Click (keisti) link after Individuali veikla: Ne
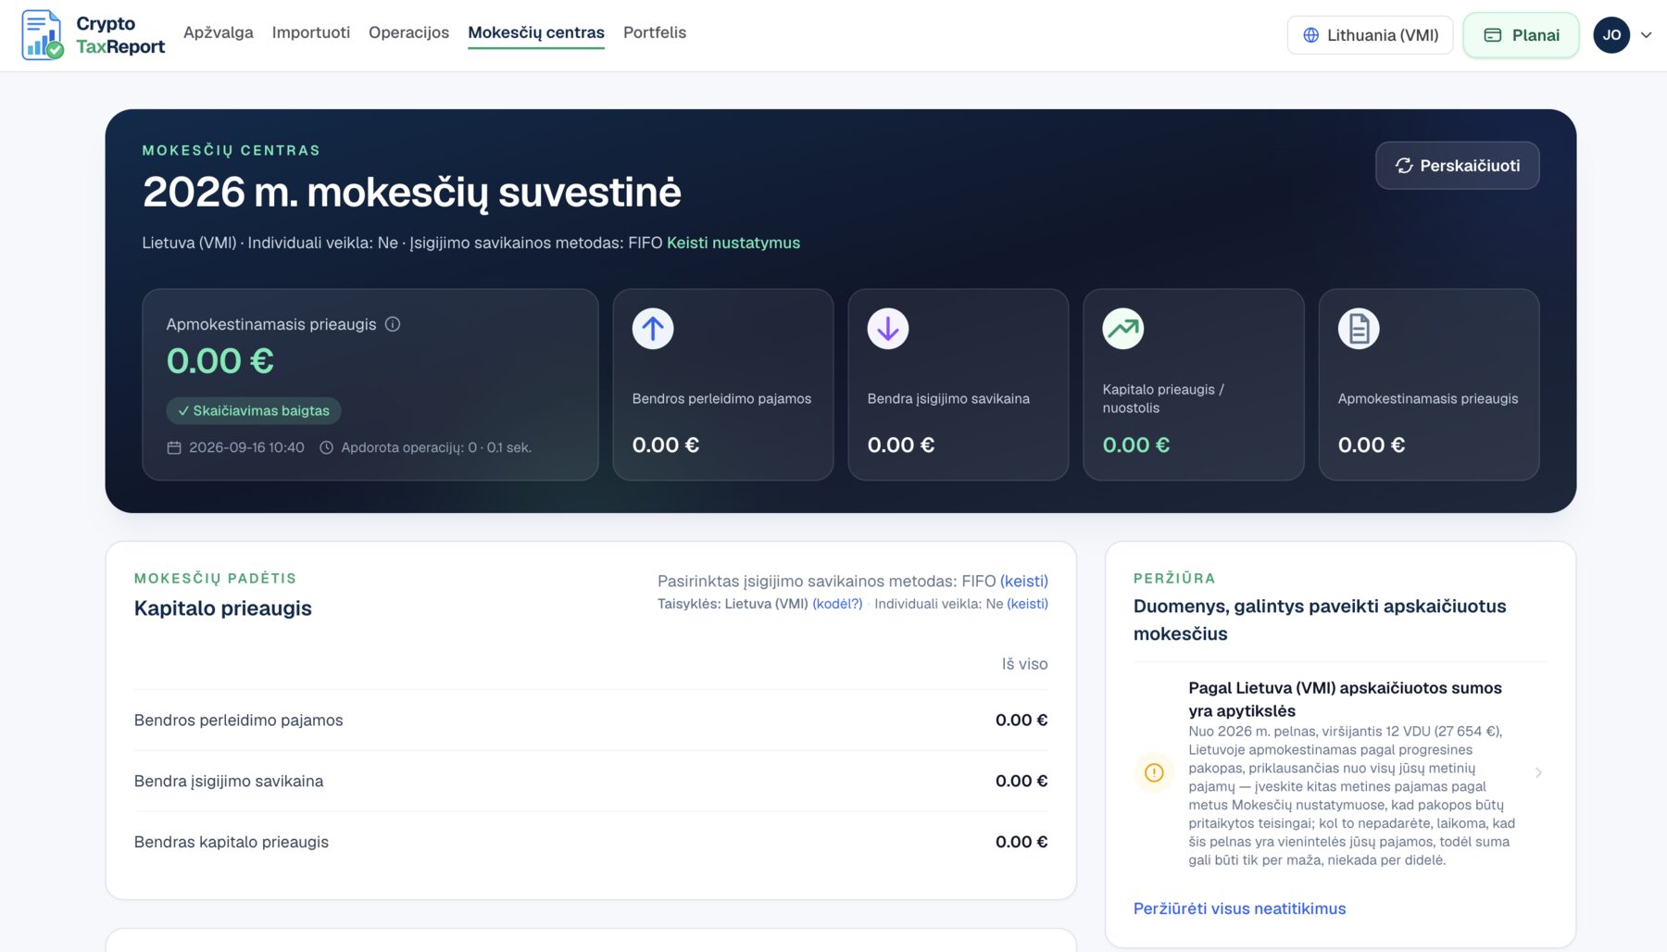Screen dimensions: 1667x952 pyautogui.click(x=1028, y=604)
